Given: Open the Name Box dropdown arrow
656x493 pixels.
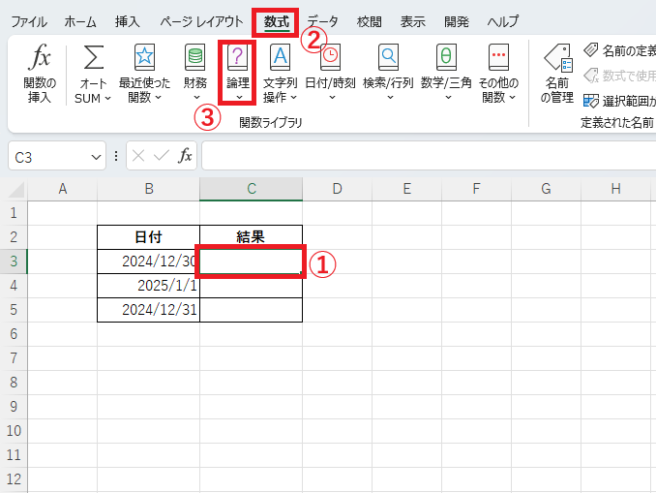Looking at the screenshot, I should click(x=96, y=158).
